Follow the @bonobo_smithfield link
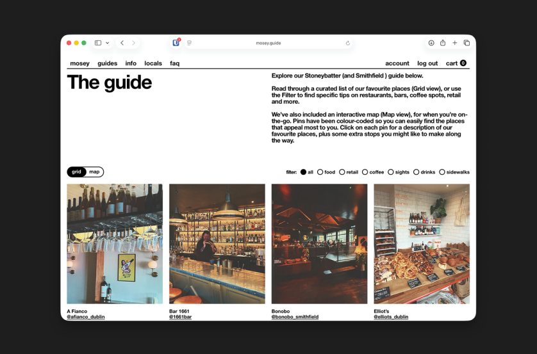Viewport: 537px width, 354px height. 295,317
